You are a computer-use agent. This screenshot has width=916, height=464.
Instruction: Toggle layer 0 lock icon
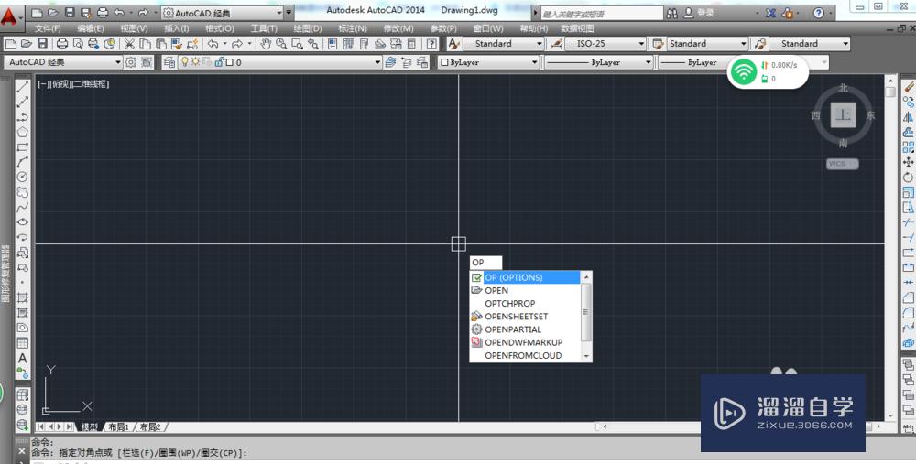pos(220,62)
